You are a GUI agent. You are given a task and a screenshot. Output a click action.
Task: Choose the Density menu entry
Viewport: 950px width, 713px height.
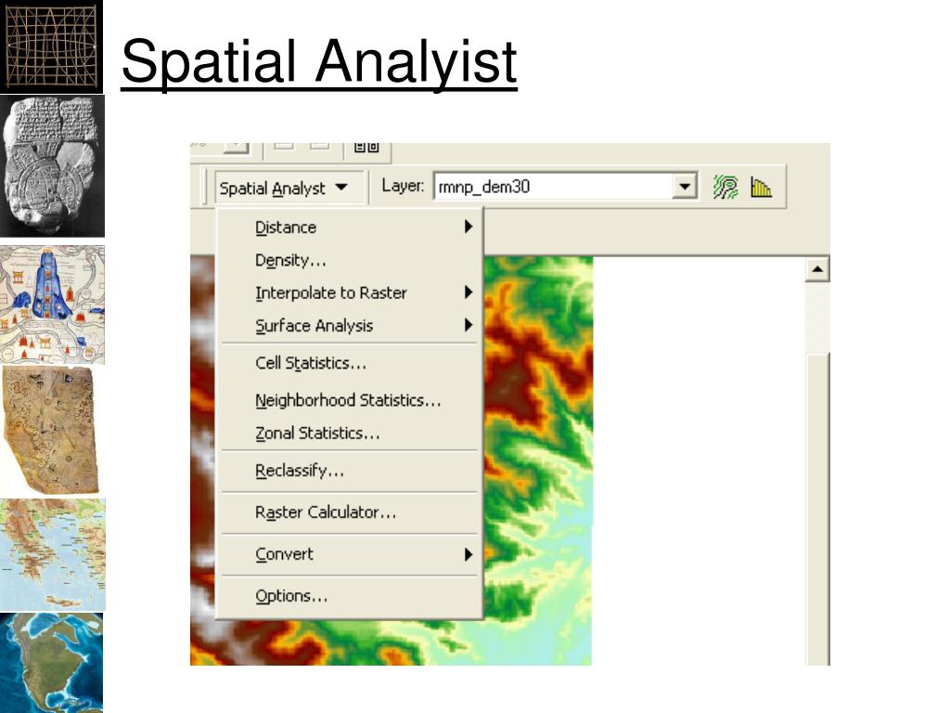click(349, 260)
